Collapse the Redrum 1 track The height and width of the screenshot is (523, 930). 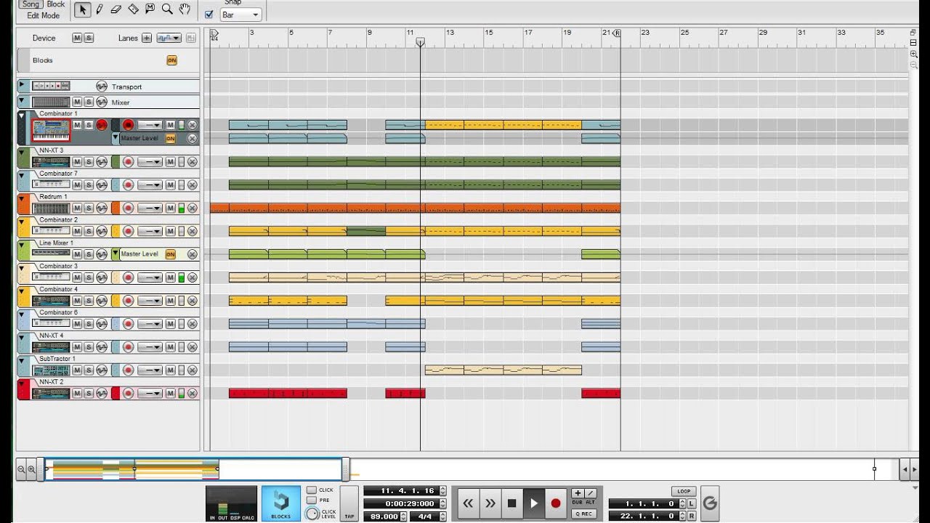[22, 198]
